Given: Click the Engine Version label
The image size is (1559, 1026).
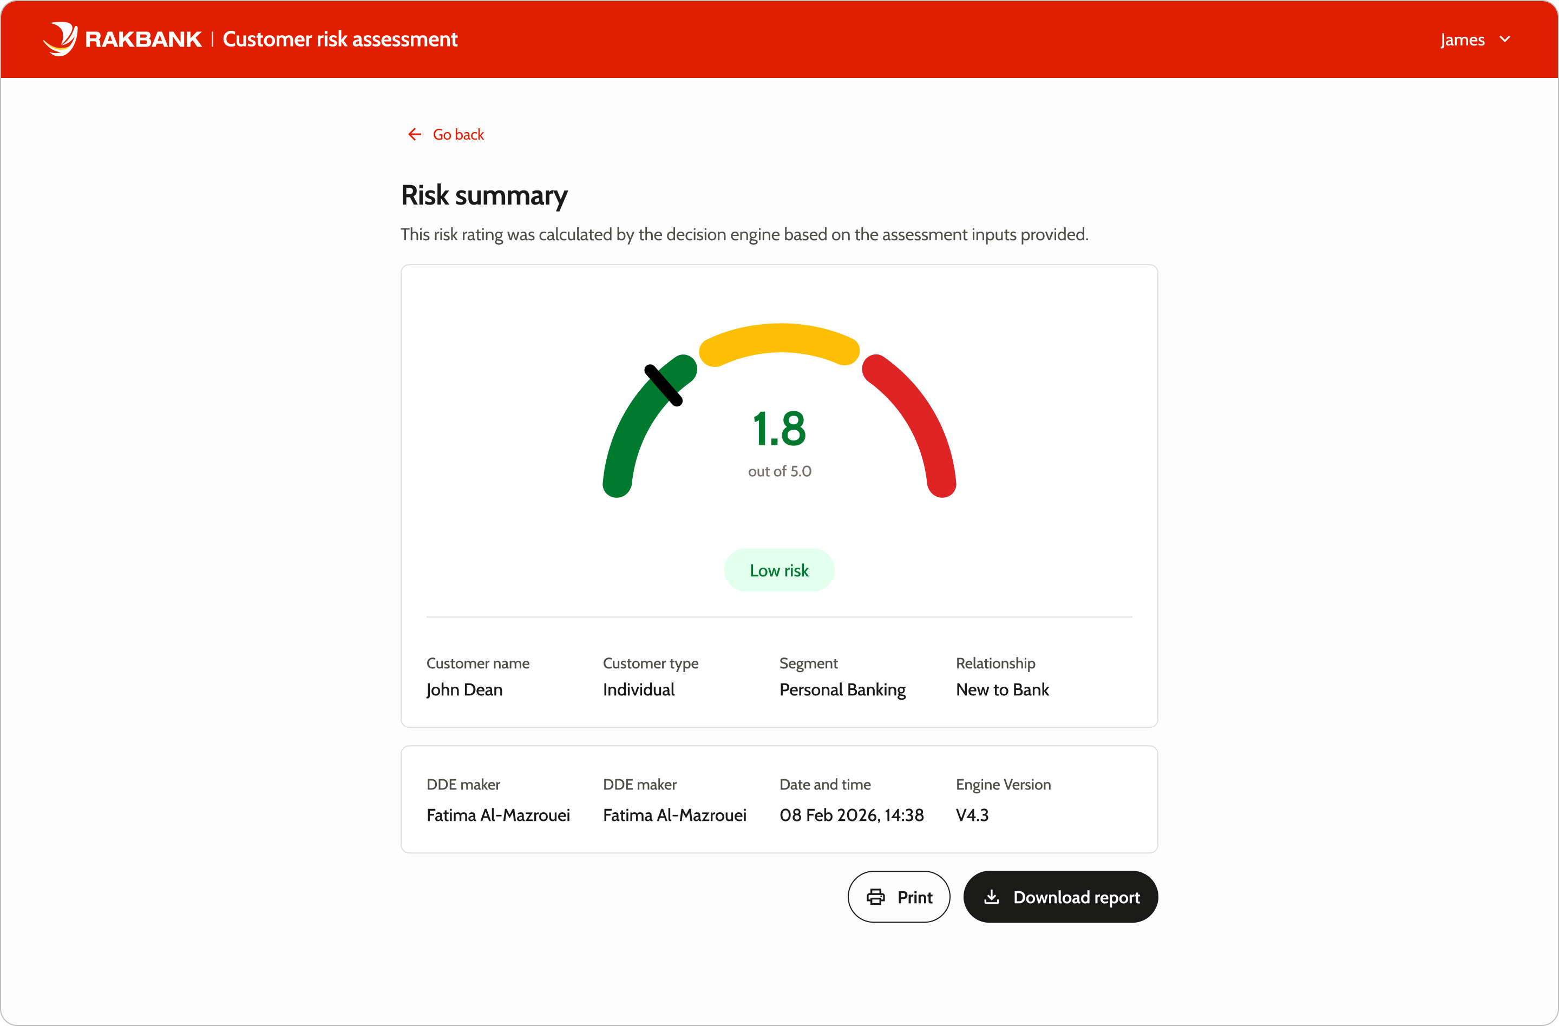Looking at the screenshot, I should [x=1003, y=785].
